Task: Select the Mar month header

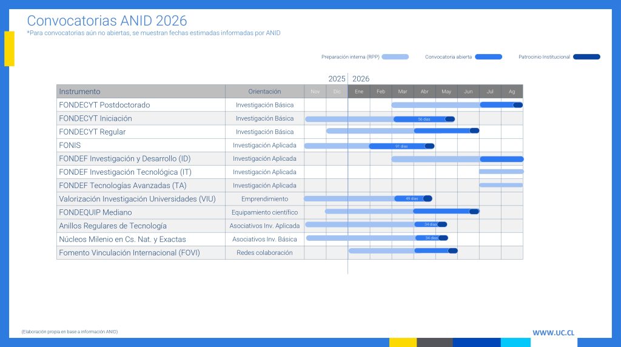Action: [x=403, y=92]
